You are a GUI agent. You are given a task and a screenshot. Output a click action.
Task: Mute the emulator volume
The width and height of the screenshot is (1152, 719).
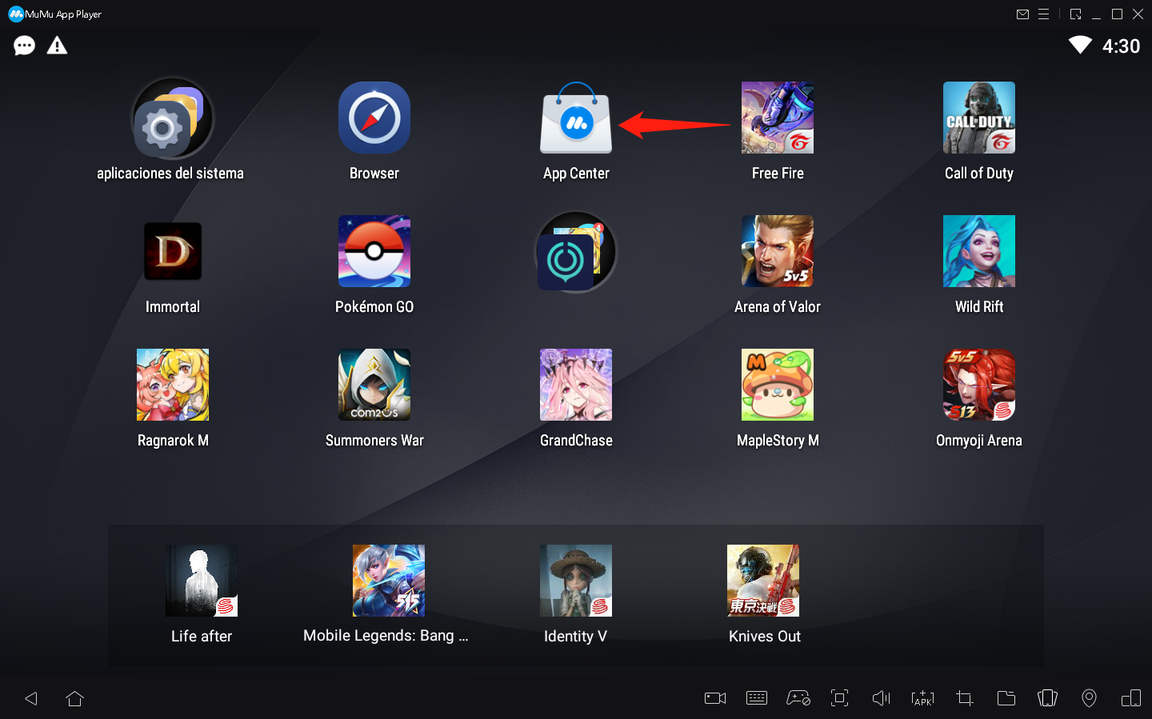point(881,698)
